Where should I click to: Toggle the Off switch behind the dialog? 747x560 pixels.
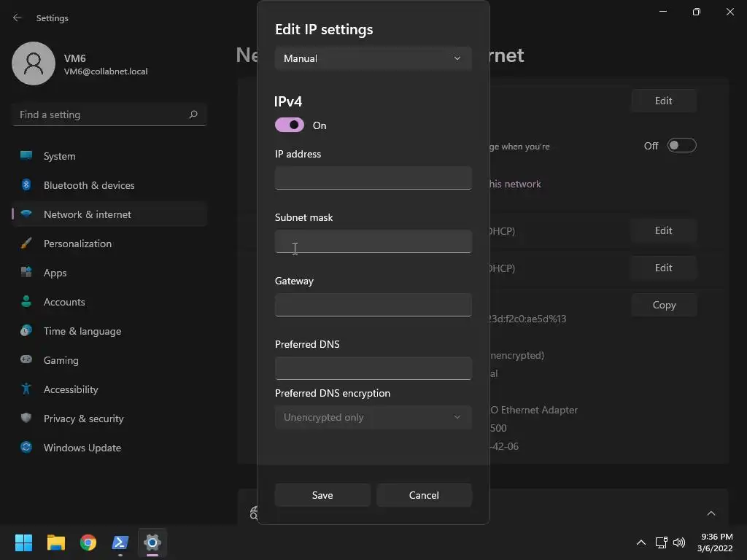coord(681,146)
